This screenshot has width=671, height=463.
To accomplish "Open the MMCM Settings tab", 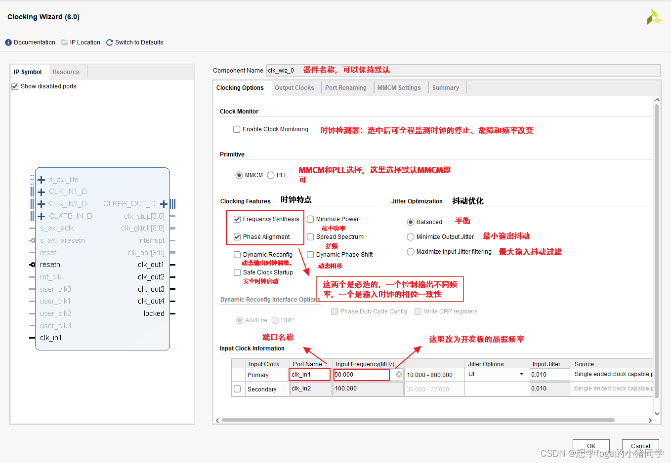I will [x=399, y=88].
